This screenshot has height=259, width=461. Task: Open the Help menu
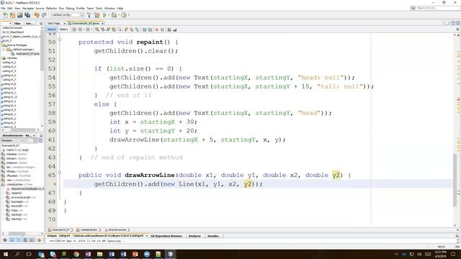click(120, 8)
